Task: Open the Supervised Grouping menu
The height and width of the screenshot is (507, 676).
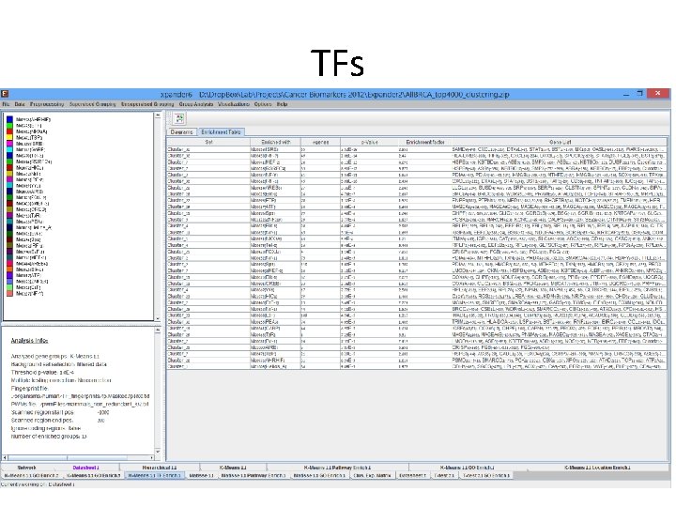Action: point(93,104)
